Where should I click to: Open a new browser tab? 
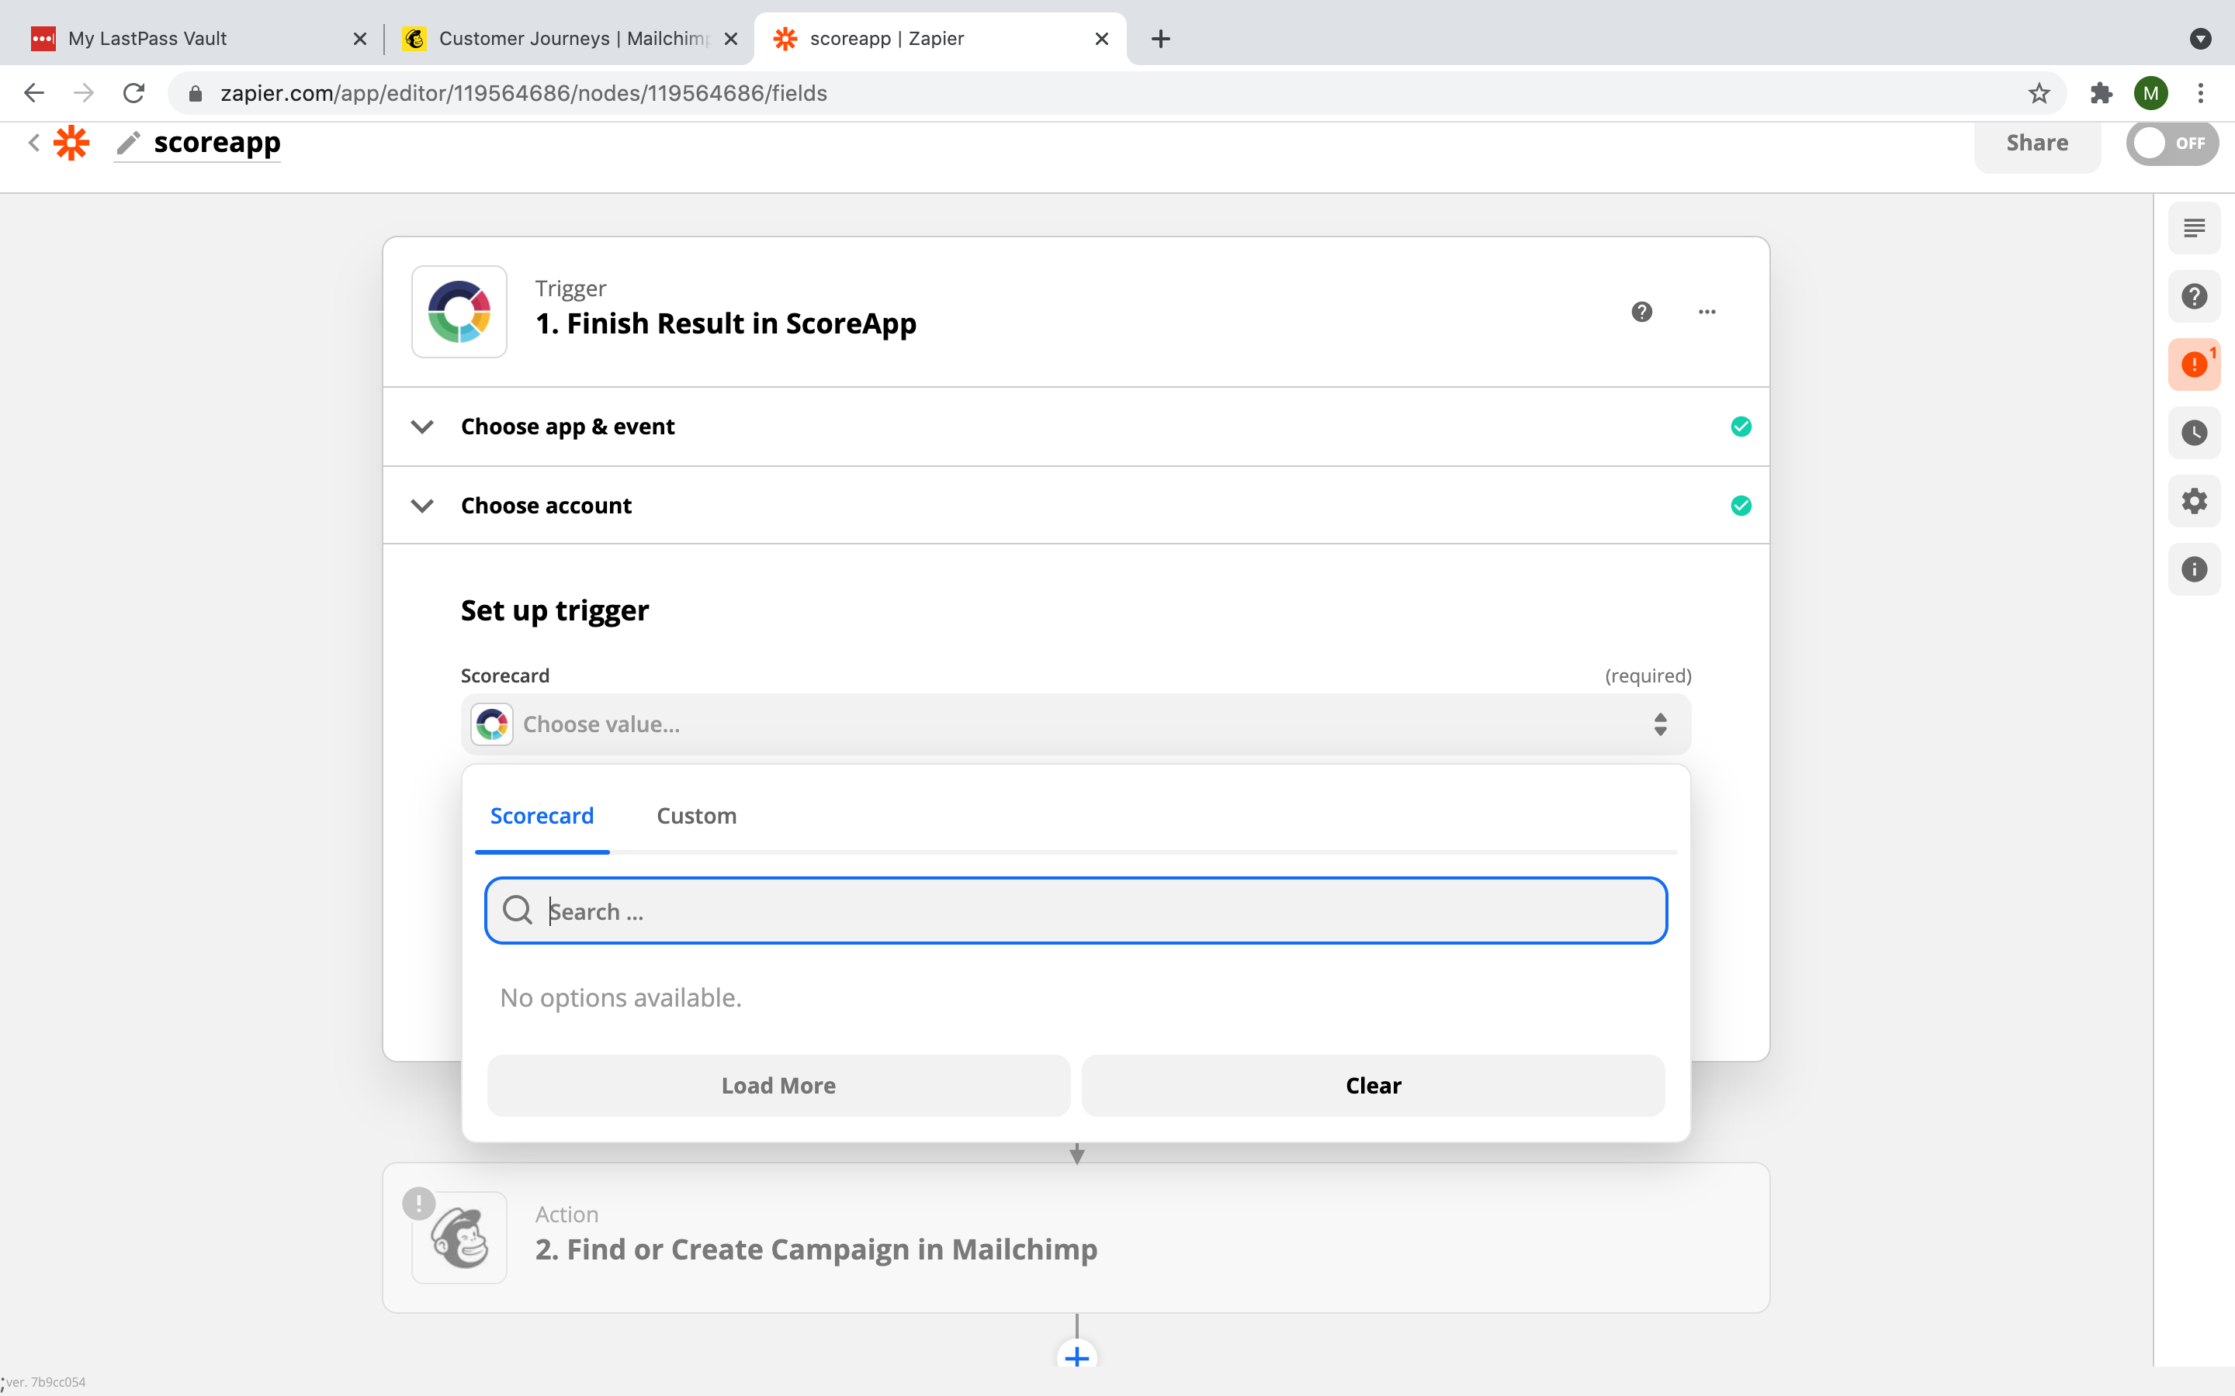tap(1161, 39)
